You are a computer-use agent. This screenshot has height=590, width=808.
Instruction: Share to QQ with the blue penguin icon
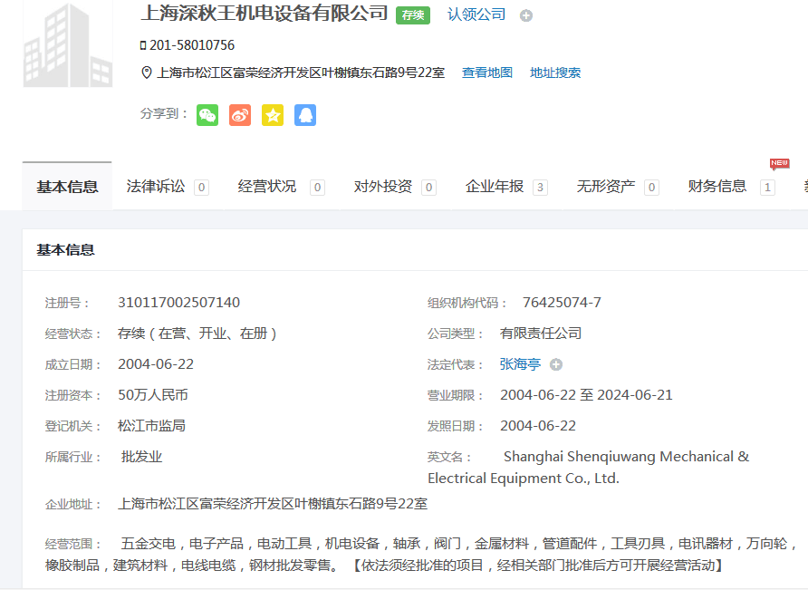(305, 115)
